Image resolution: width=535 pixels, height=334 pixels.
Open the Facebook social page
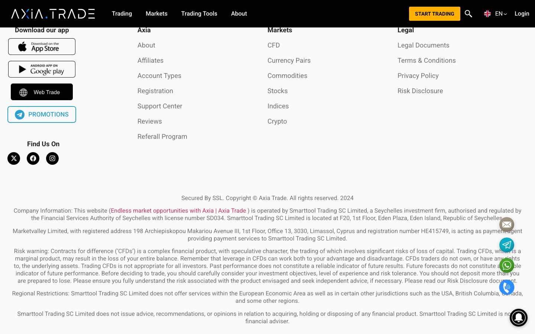pyautogui.click(x=33, y=158)
